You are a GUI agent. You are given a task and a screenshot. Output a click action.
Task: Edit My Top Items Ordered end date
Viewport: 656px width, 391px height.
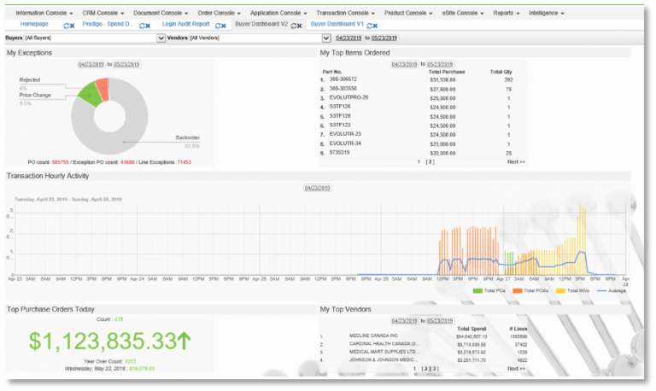point(440,64)
